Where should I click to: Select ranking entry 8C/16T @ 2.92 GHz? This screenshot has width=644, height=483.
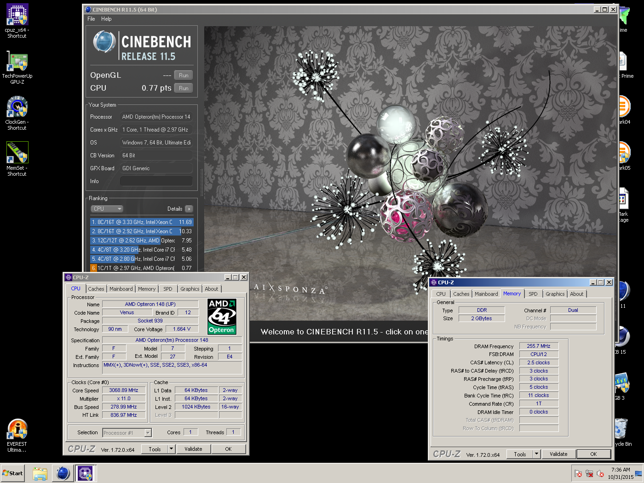(142, 231)
